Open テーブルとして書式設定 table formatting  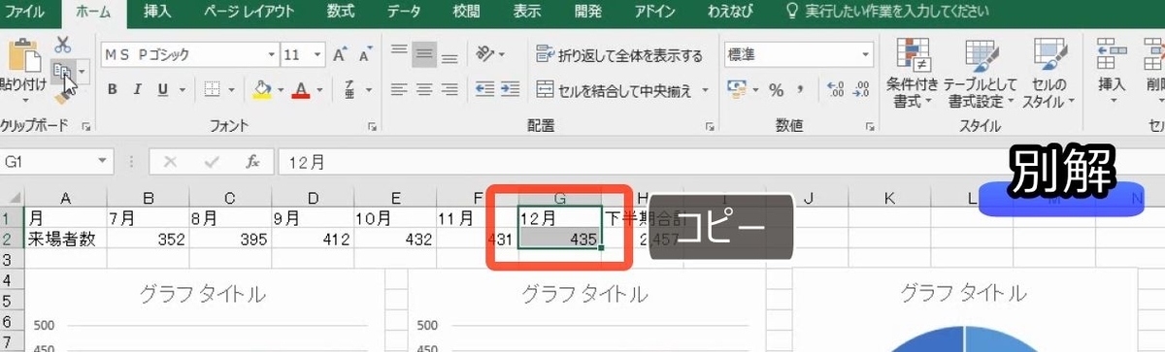[x=982, y=74]
